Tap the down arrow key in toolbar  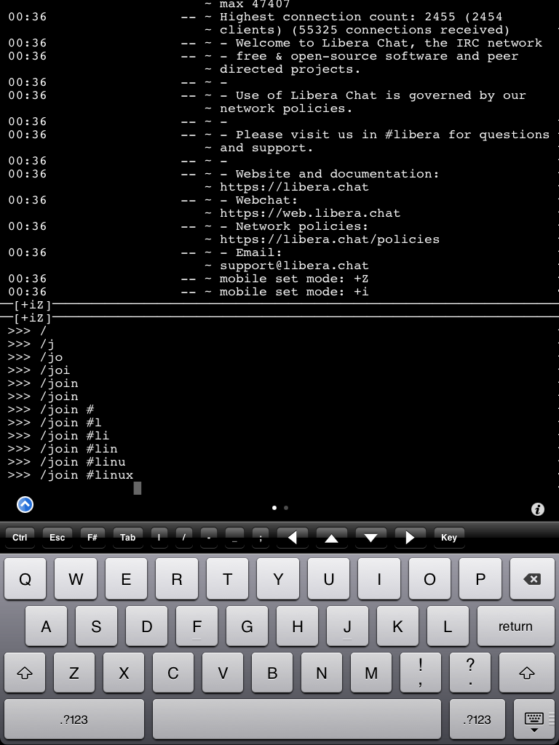(x=370, y=538)
